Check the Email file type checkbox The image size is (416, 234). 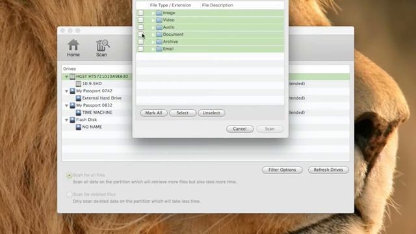coord(140,49)
